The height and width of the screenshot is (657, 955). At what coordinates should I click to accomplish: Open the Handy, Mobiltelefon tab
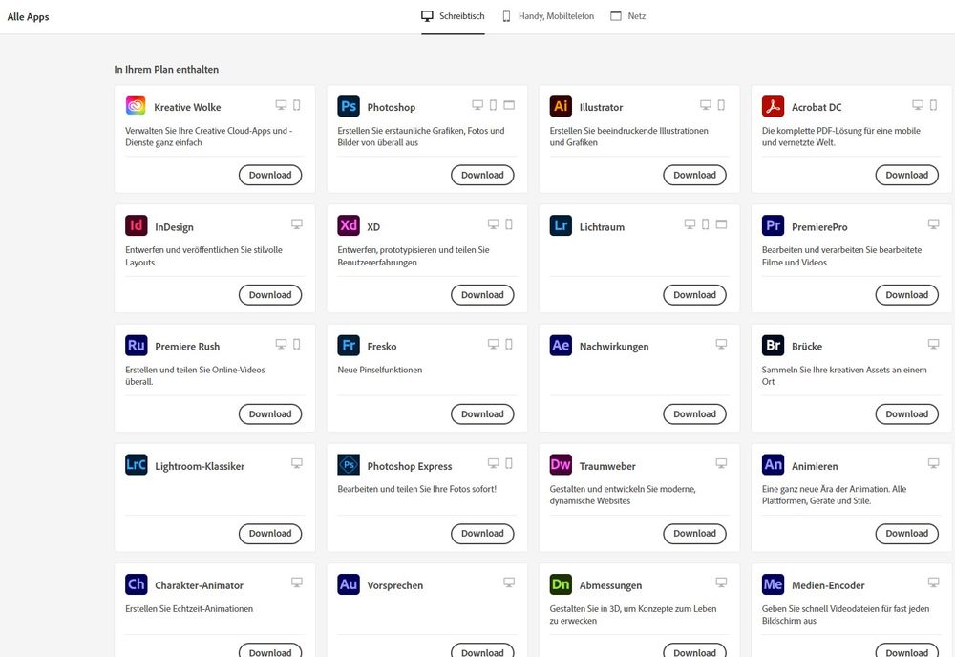tap(547, 16)
